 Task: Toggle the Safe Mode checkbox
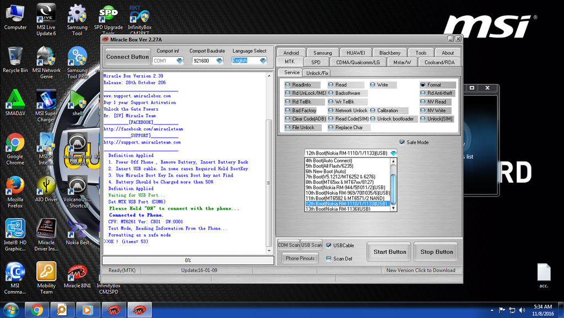pyautogui.click(x=402, y=142)
